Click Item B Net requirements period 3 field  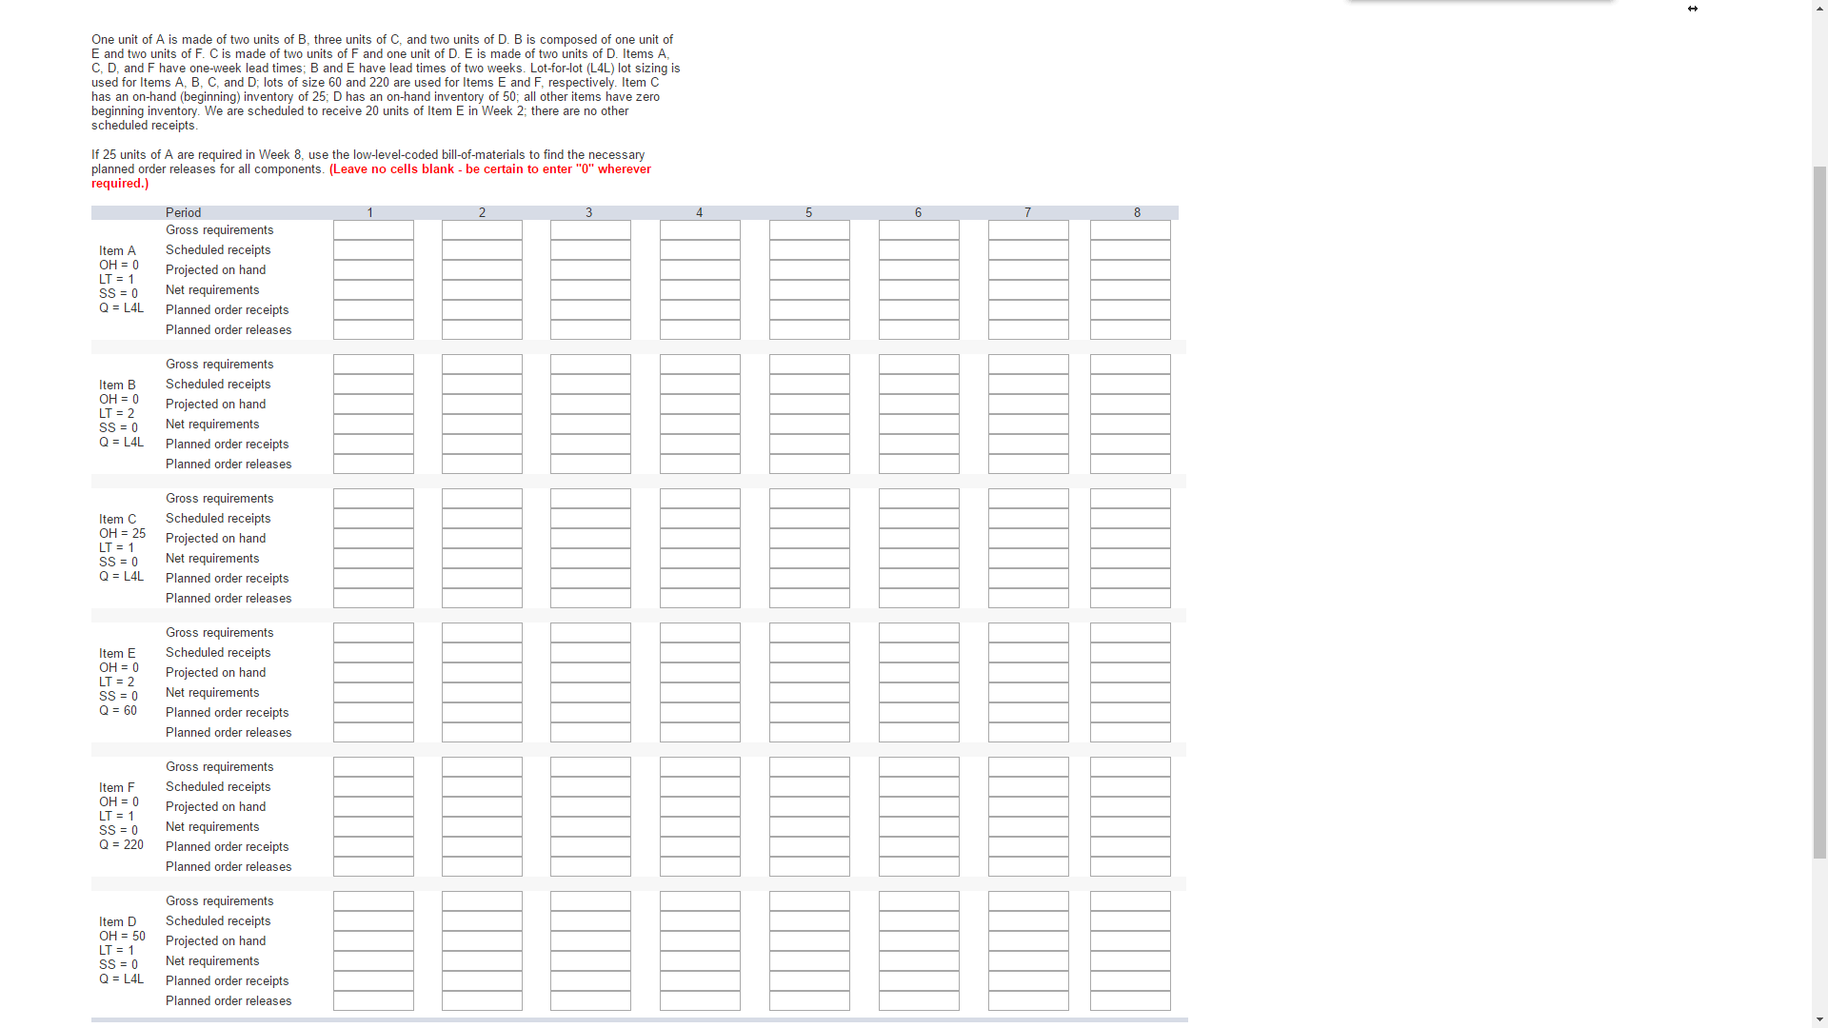[x=590, y=425]
